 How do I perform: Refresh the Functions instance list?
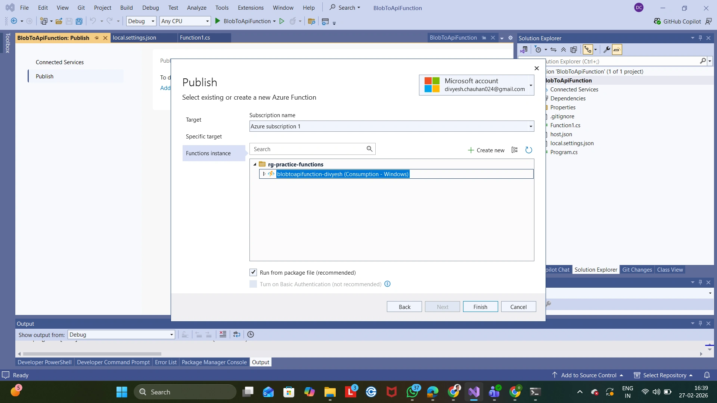tap(529, 150)
